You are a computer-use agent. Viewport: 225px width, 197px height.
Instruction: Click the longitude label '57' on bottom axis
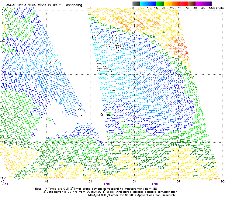click(x=178, y=182)
